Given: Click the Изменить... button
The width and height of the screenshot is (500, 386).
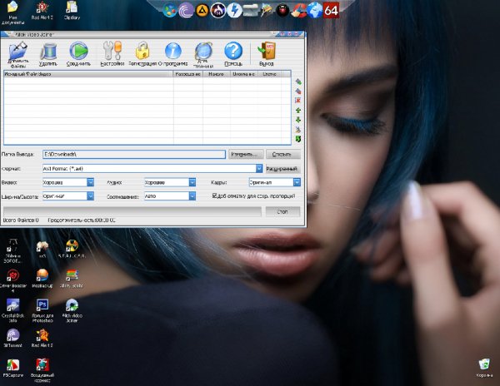Looking at the screenshot, I should pyautogui.click(x=246, y=155).
